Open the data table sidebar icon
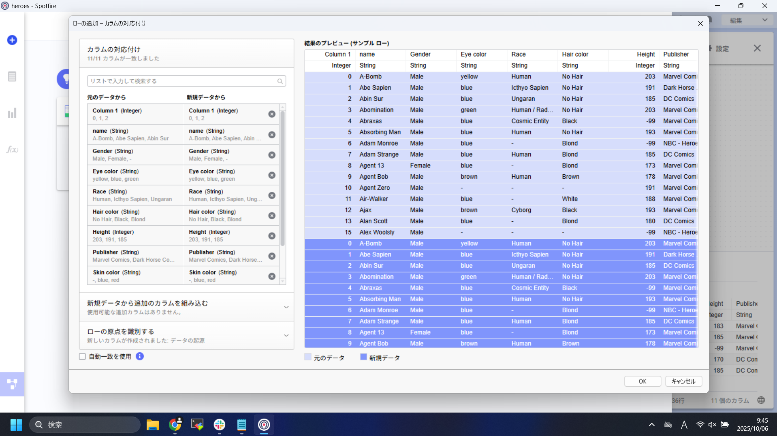 click(12, 76)
